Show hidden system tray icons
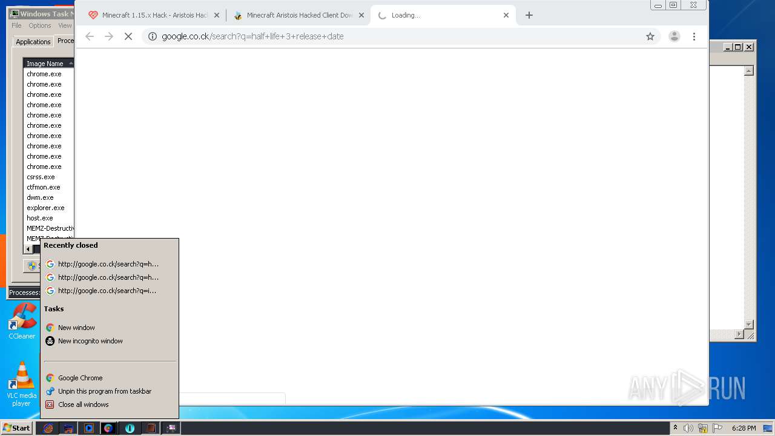Image resolution: width=775 pixels, height=436 pixels. (x=676, y=428)
